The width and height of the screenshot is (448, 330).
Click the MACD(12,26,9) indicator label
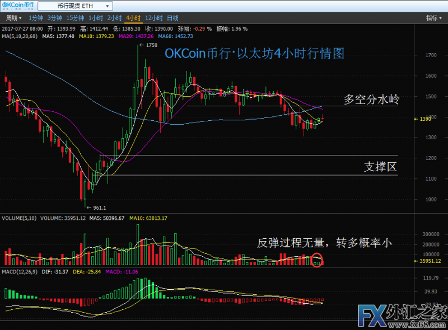(20, 272)
